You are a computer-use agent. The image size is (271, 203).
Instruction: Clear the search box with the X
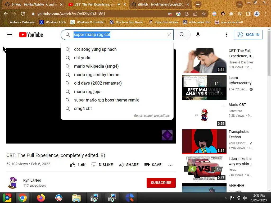click(169, 35)
